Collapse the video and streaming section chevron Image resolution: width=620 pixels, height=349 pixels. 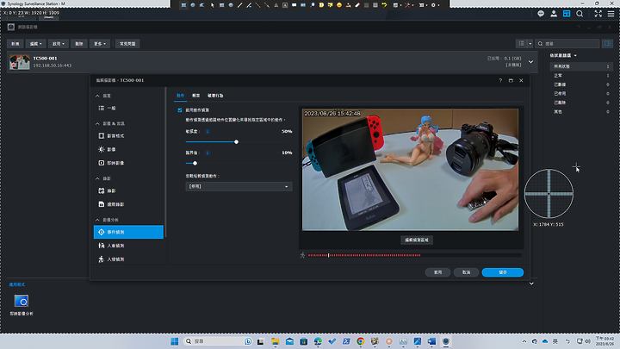coord(97,123)
